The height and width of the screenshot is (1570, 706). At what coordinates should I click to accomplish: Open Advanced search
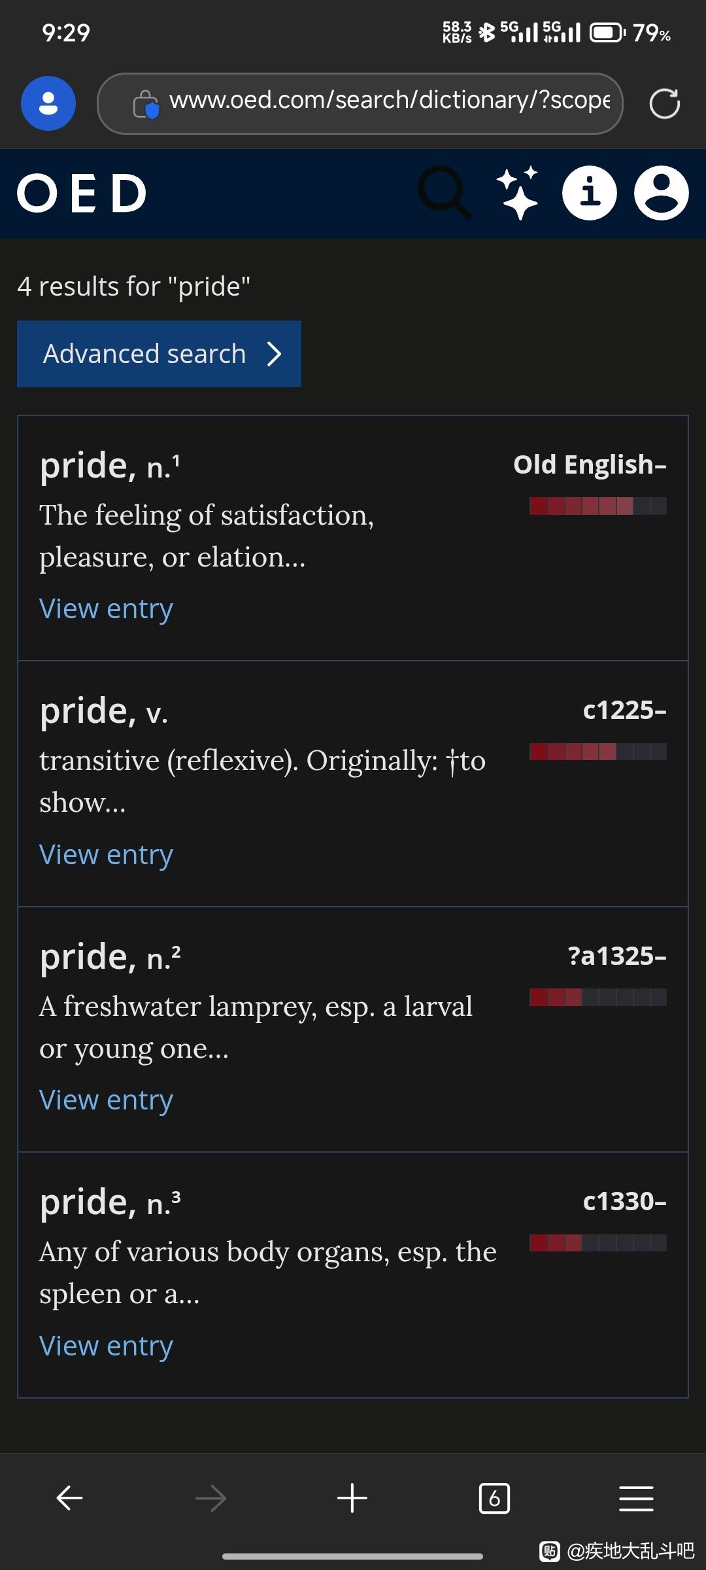click(159, 354)
